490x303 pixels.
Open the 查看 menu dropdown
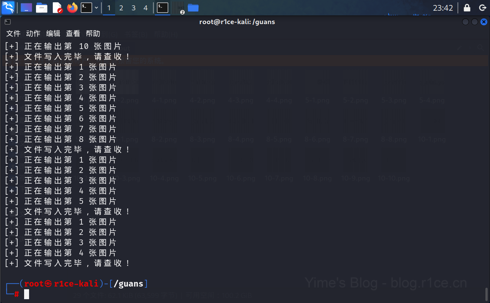click(73, 34)
